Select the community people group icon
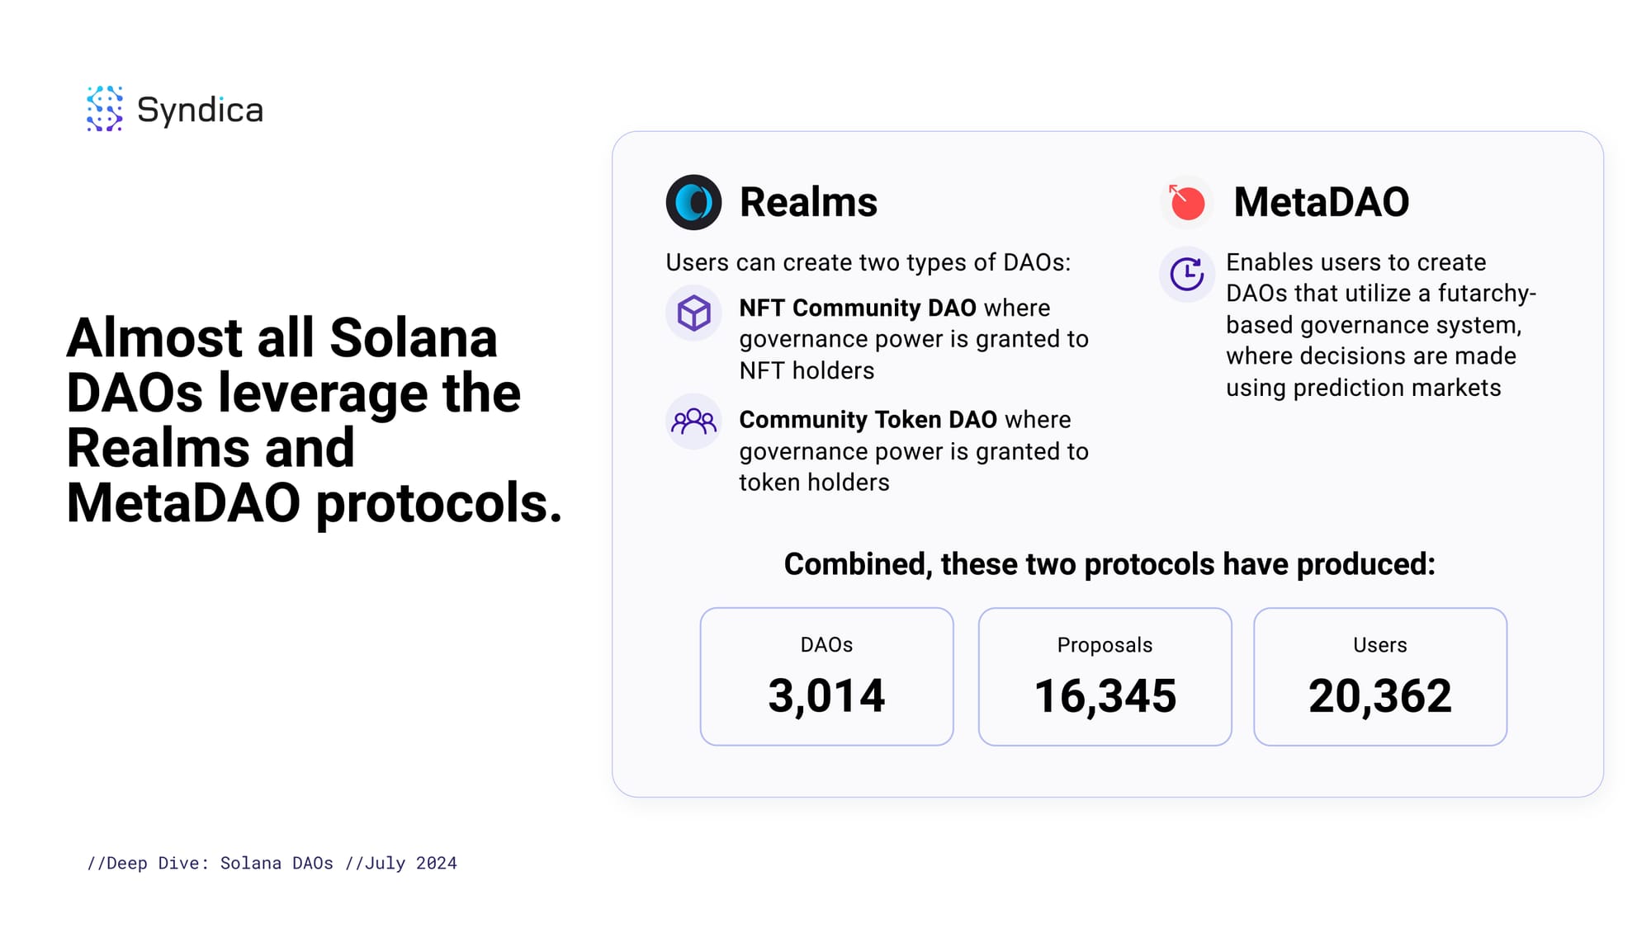The image size is (1651, 928). click(x=693, y=422)
